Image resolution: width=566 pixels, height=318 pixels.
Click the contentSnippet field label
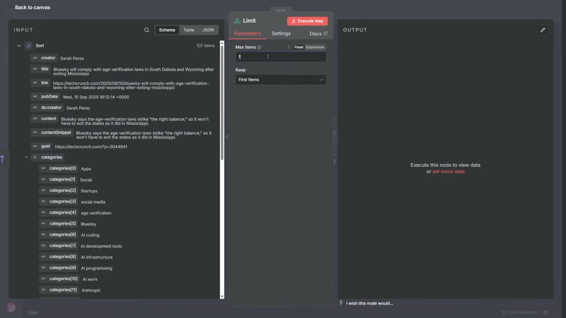[56, 132]
